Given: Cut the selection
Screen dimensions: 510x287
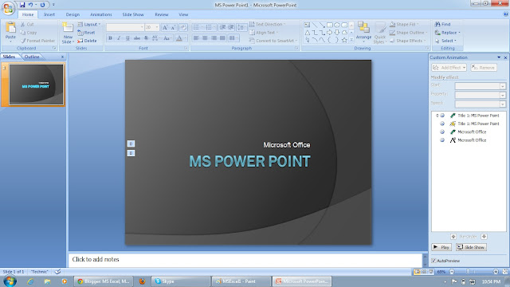Looking at the screenshot, I should (x=27, y=25).
